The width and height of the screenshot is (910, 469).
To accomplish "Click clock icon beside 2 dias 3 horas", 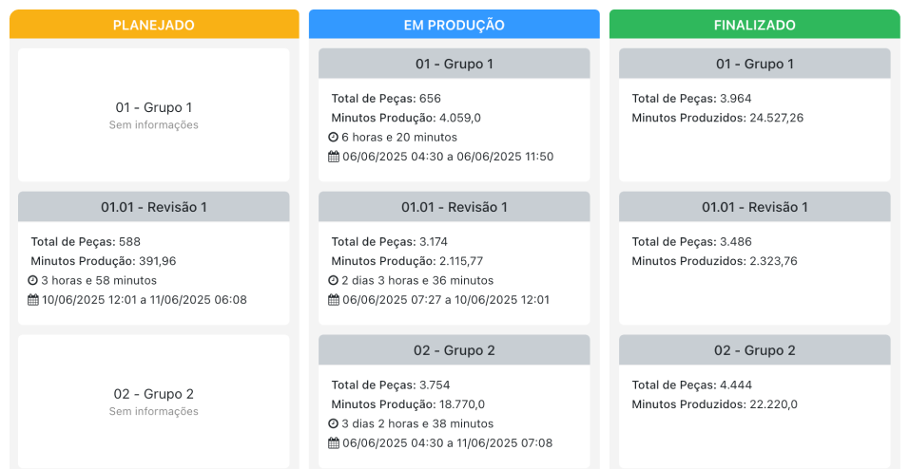I will coord(334,281).
